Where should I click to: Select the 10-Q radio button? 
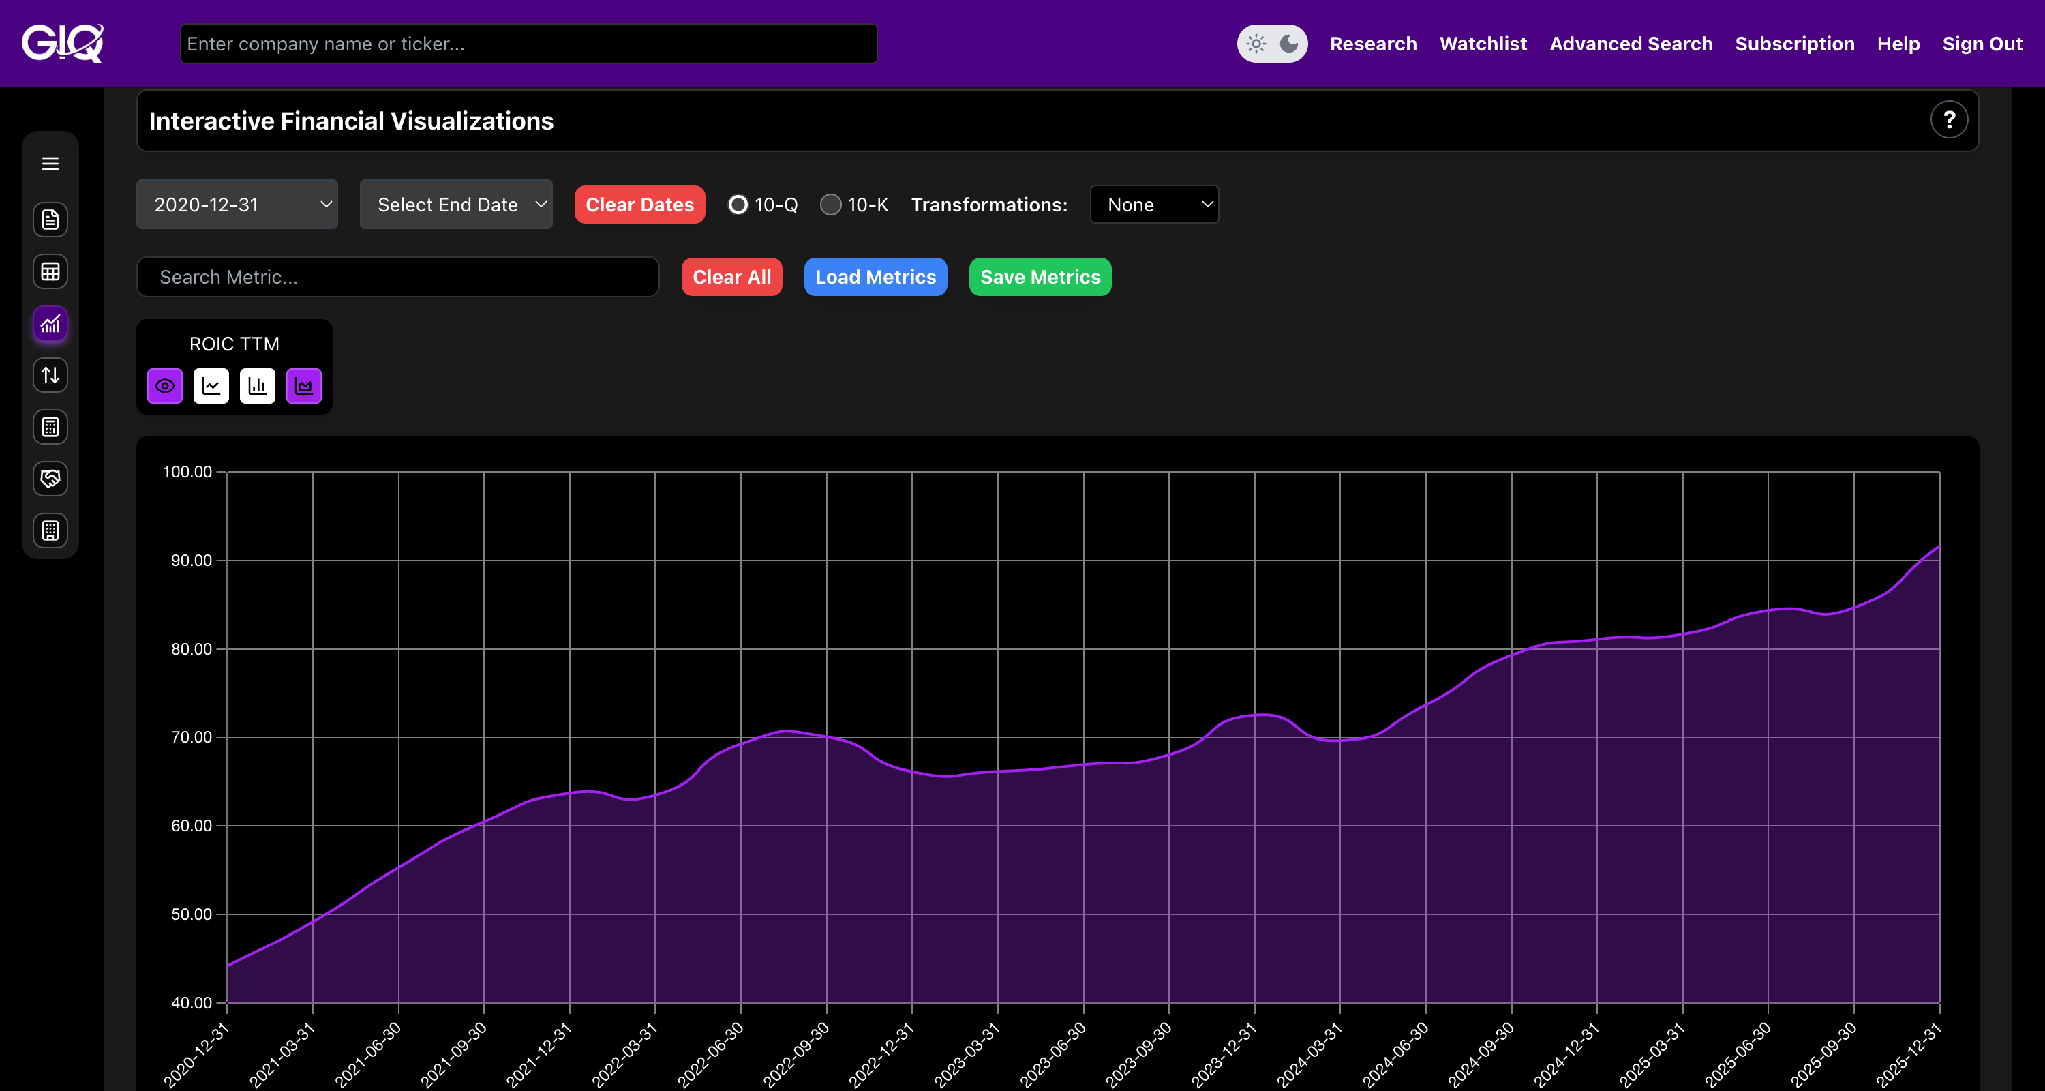point(738,205)
